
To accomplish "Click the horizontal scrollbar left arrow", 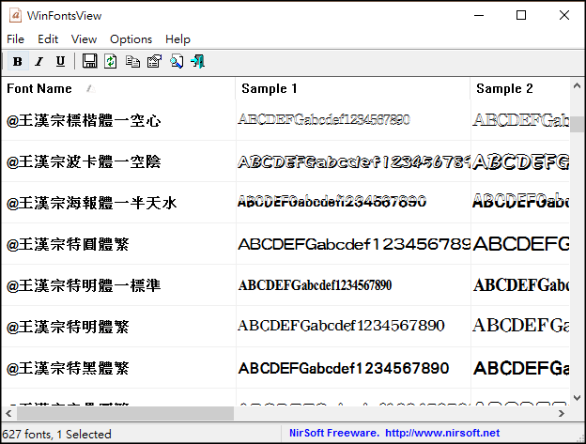I will coord(8,413).
